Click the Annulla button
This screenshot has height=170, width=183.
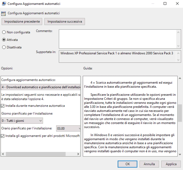[x=149, y=164]
